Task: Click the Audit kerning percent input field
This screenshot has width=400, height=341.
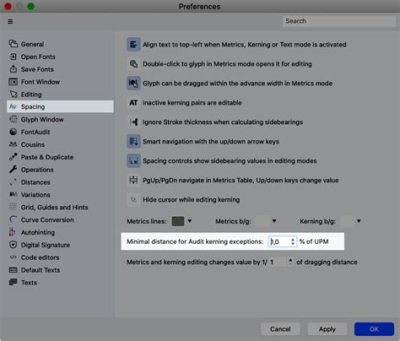Action: tap(278, 241)
